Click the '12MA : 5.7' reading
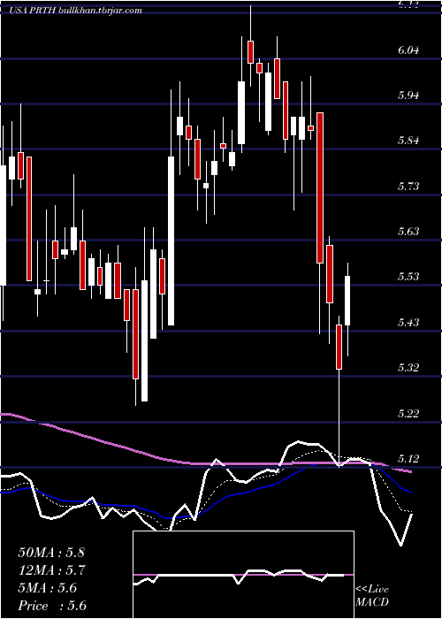The width and height of the screenshot is (442, 619). point(52,570)
